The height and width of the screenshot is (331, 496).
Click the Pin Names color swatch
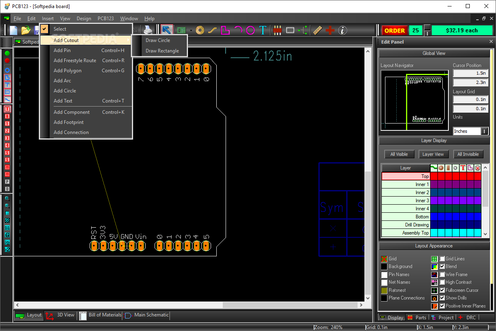384,274
